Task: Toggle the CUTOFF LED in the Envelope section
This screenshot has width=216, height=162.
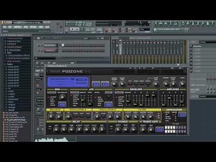Action: click(x=117, y=97)
